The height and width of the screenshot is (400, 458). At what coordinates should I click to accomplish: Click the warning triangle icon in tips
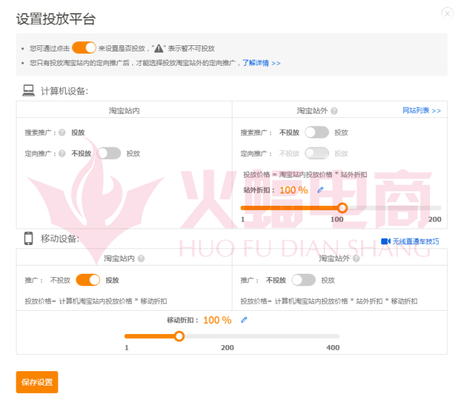(158, 48)
